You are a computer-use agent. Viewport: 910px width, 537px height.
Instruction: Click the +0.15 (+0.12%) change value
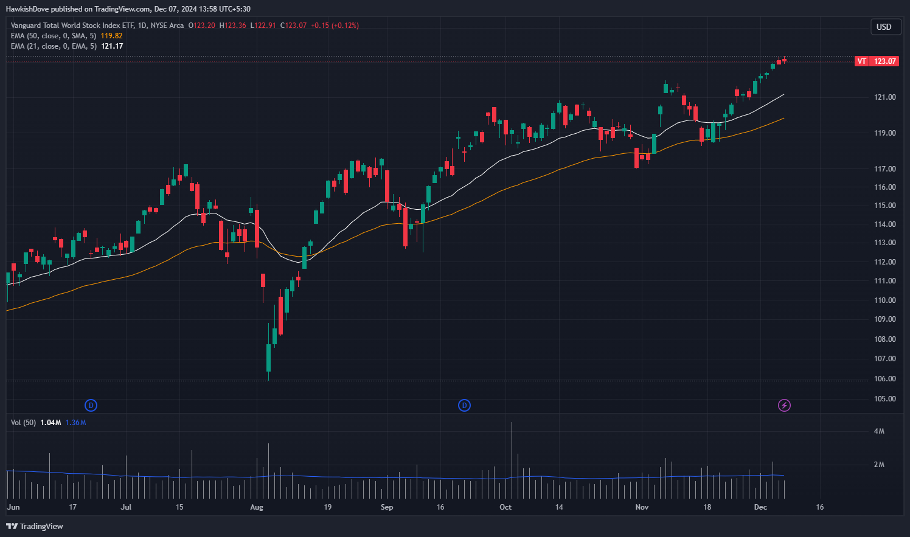(335, 26)
